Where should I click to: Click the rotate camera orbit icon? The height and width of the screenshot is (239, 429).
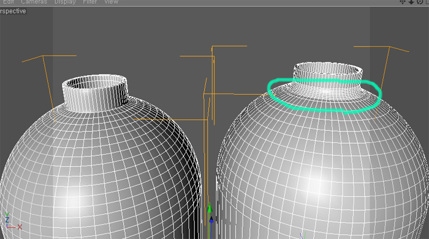420,2
